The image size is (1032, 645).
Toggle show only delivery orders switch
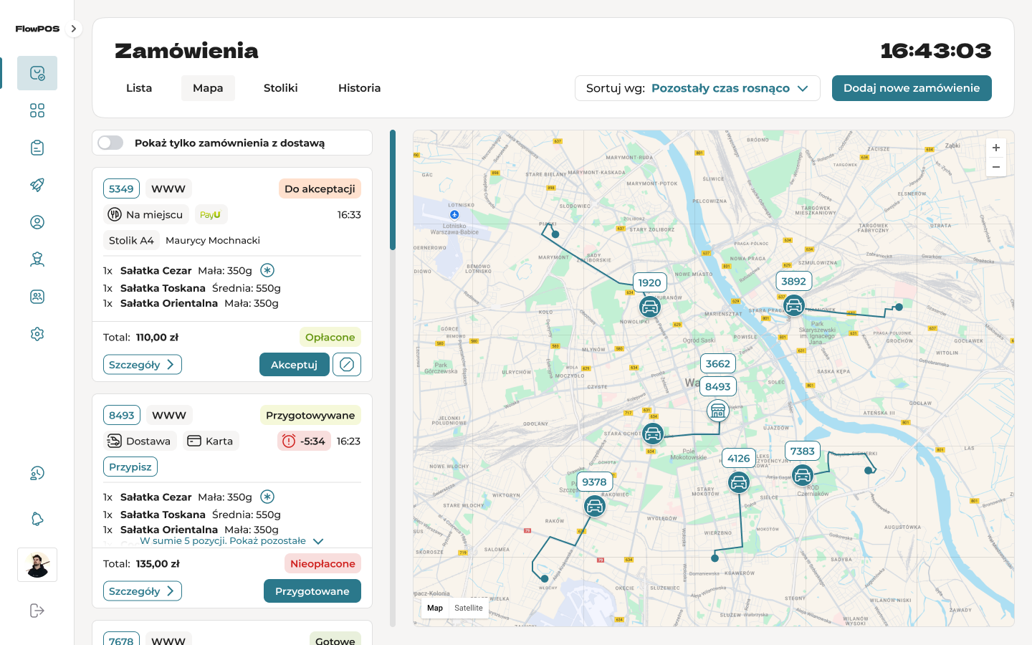(x=111, y=143)
